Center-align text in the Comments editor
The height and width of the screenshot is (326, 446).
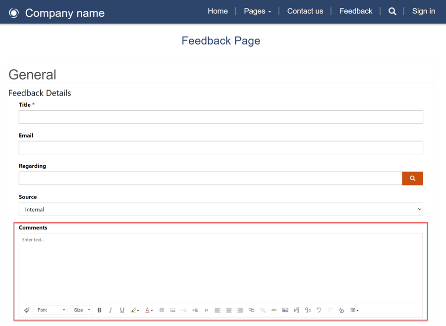[229, 310]
